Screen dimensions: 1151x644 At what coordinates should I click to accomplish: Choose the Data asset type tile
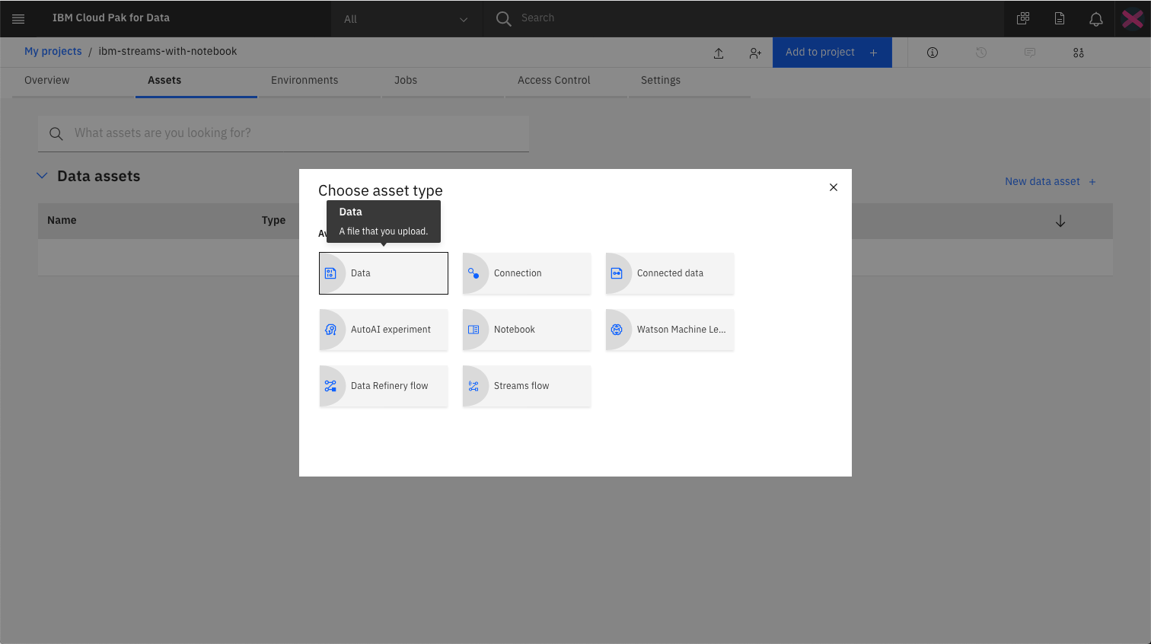tap(384, 273)
